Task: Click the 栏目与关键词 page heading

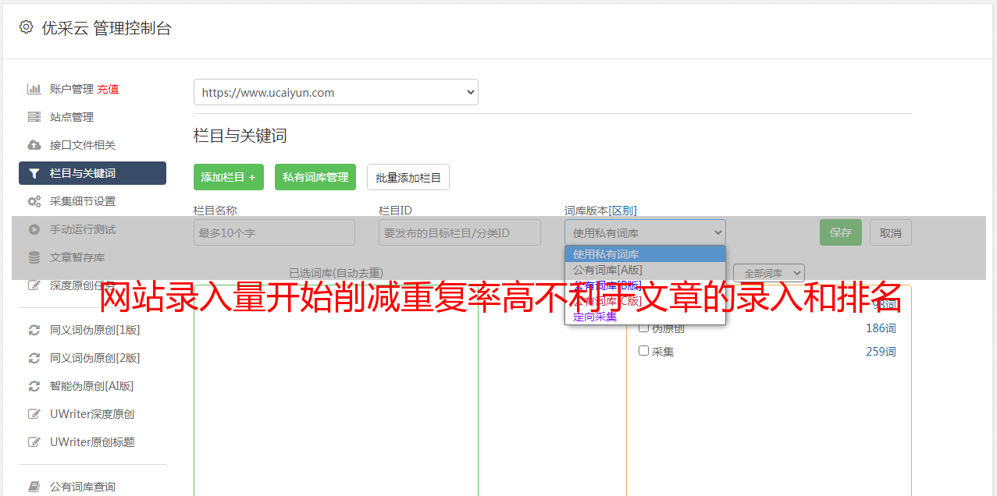Action: coord(240,136)
